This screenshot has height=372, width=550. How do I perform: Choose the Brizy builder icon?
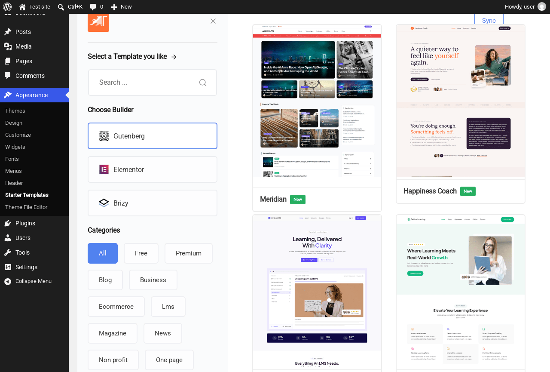point(104,203)
